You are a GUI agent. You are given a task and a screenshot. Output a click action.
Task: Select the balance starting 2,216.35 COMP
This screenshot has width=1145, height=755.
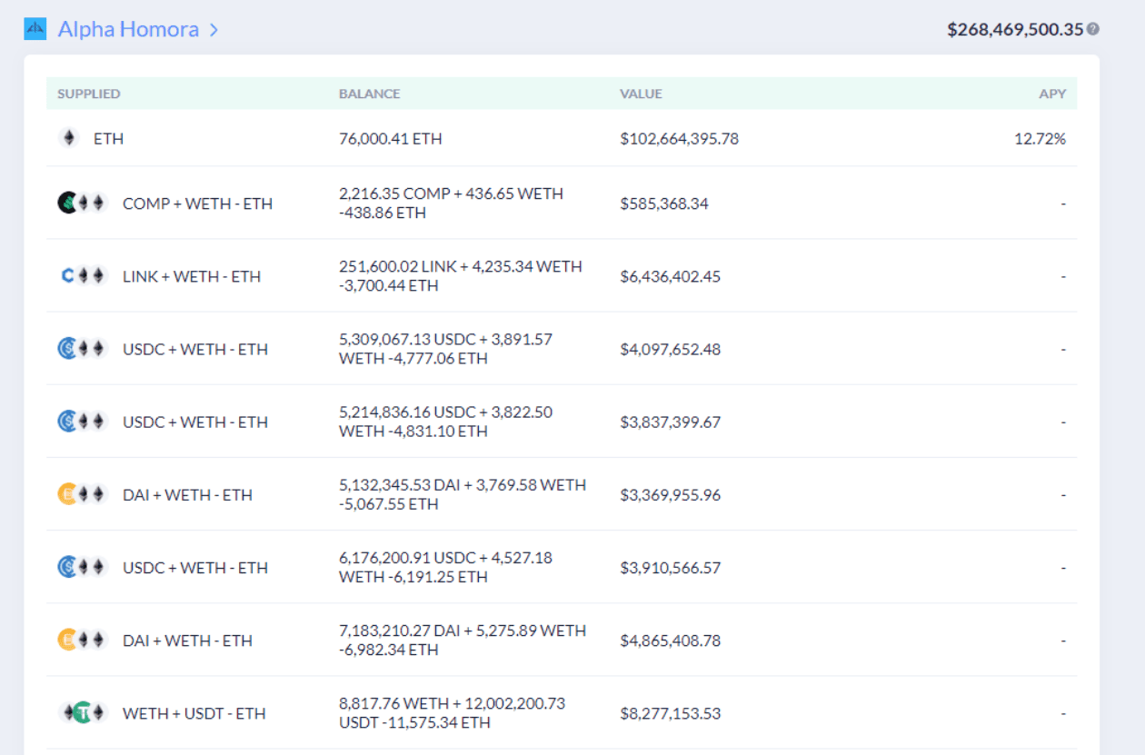pos(452,204)
